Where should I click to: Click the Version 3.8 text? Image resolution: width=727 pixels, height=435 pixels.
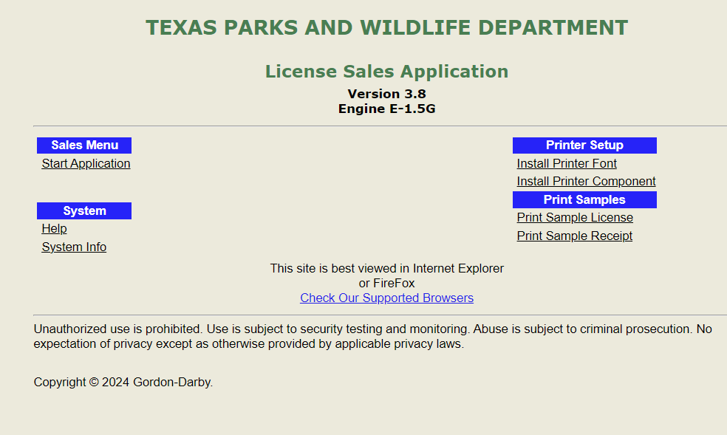[x=386, y=94]
